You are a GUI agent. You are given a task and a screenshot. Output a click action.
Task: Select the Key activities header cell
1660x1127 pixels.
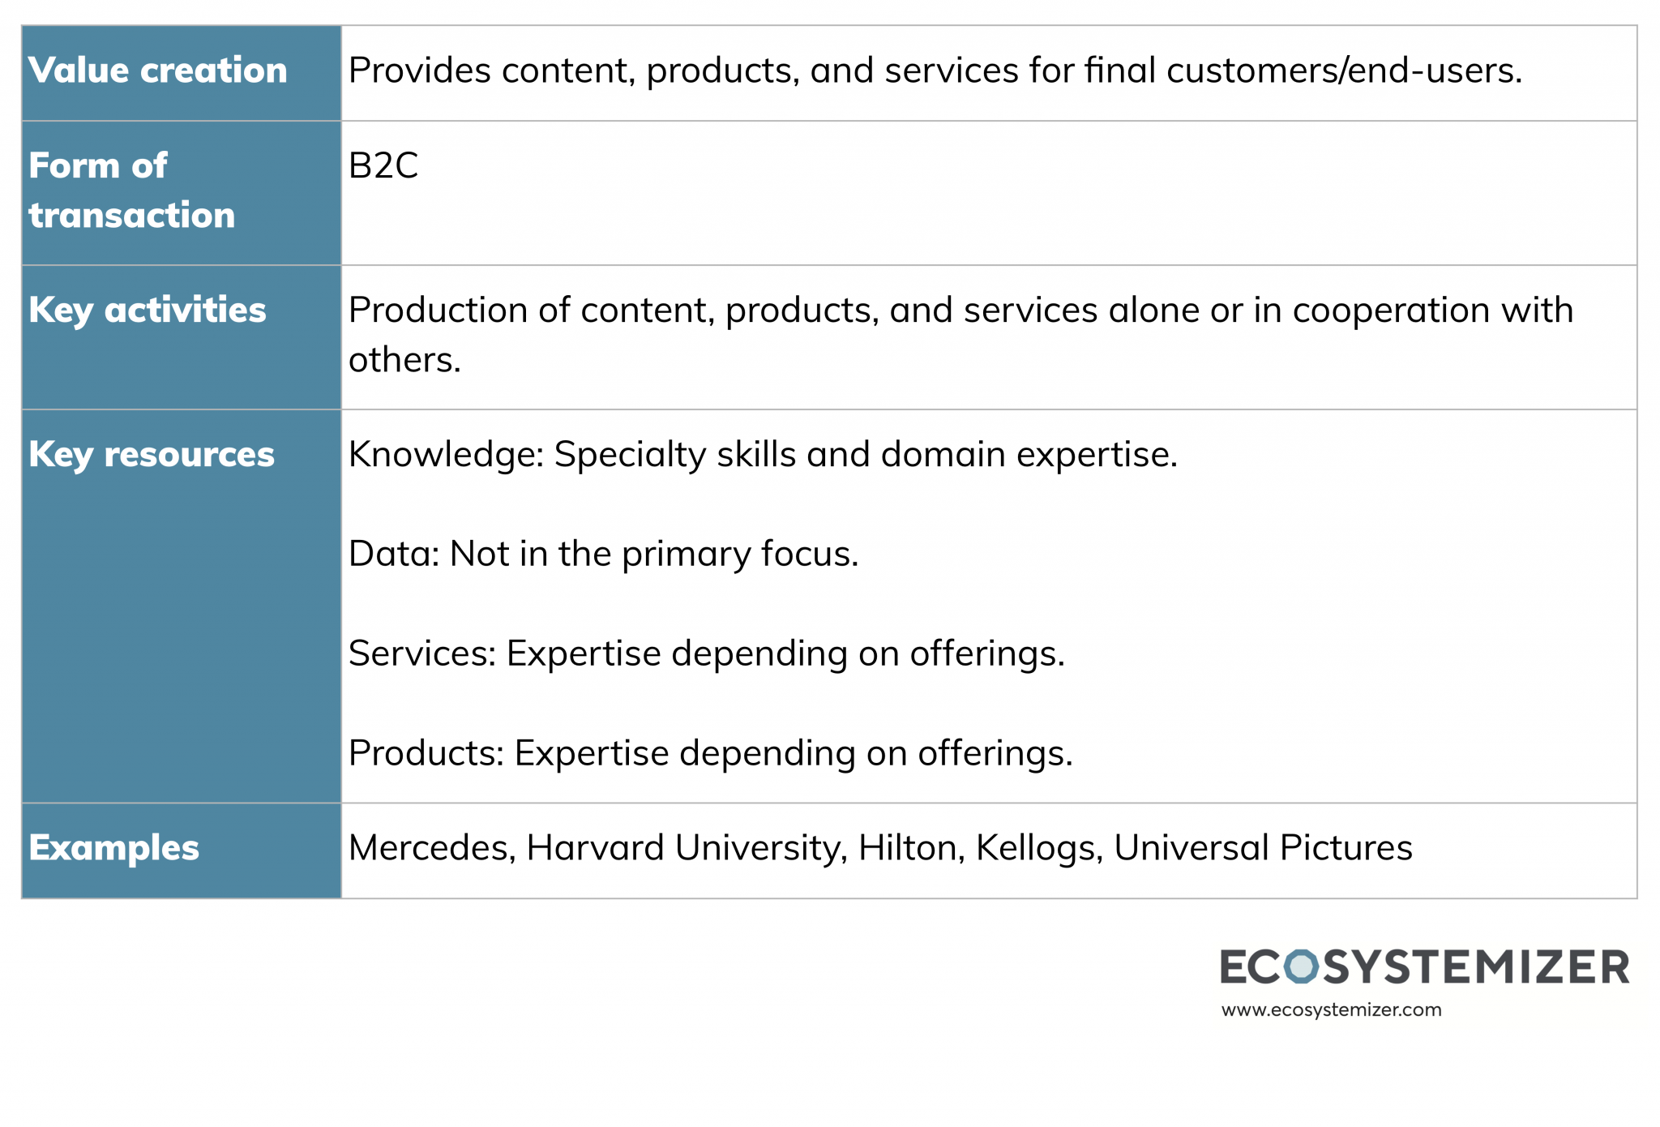click(x=182, y=337)
